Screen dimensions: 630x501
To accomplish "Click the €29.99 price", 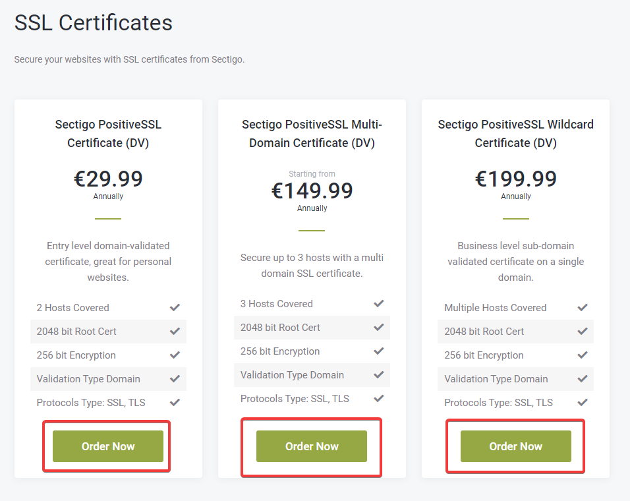I will click(x=108, y=179).
